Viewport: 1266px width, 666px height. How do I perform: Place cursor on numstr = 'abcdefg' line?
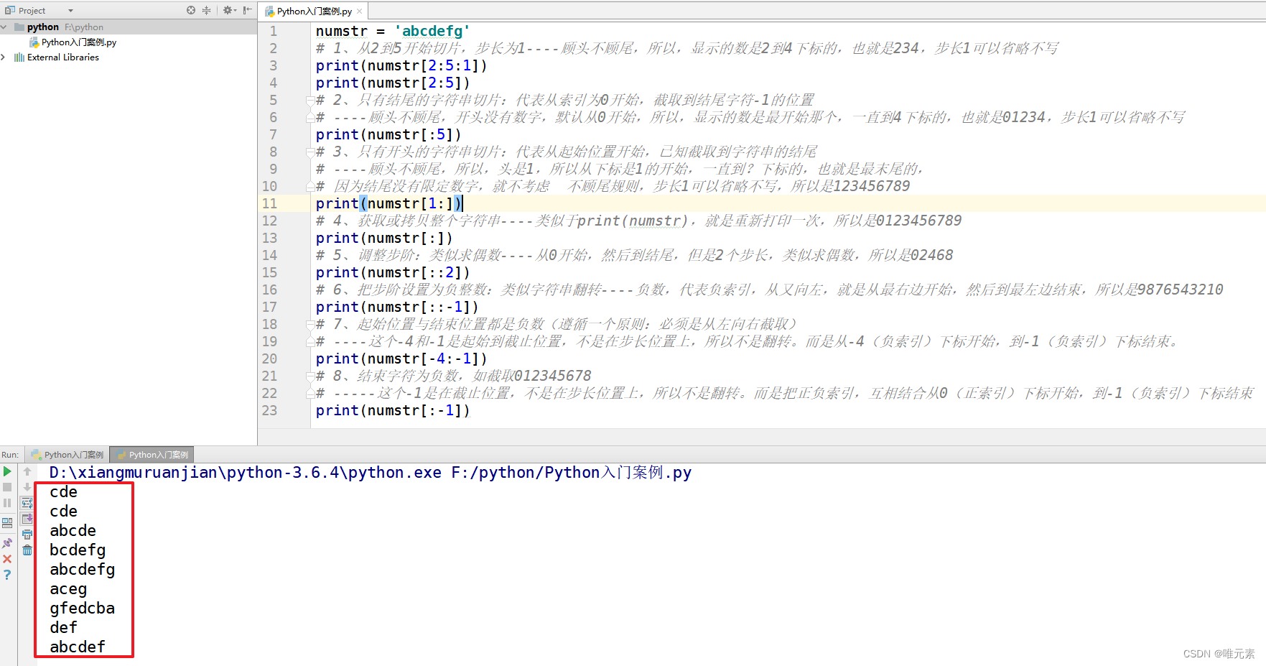pos(393,31)
